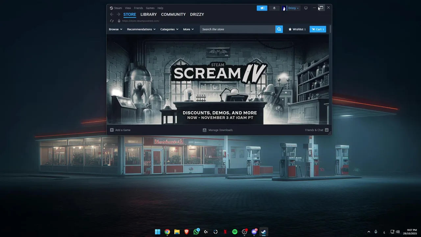Image resolution: width=421 pixels, height=237 pixels.
Task: Switch to the DRIZZY profile tab
Action: tap(197, 14)
